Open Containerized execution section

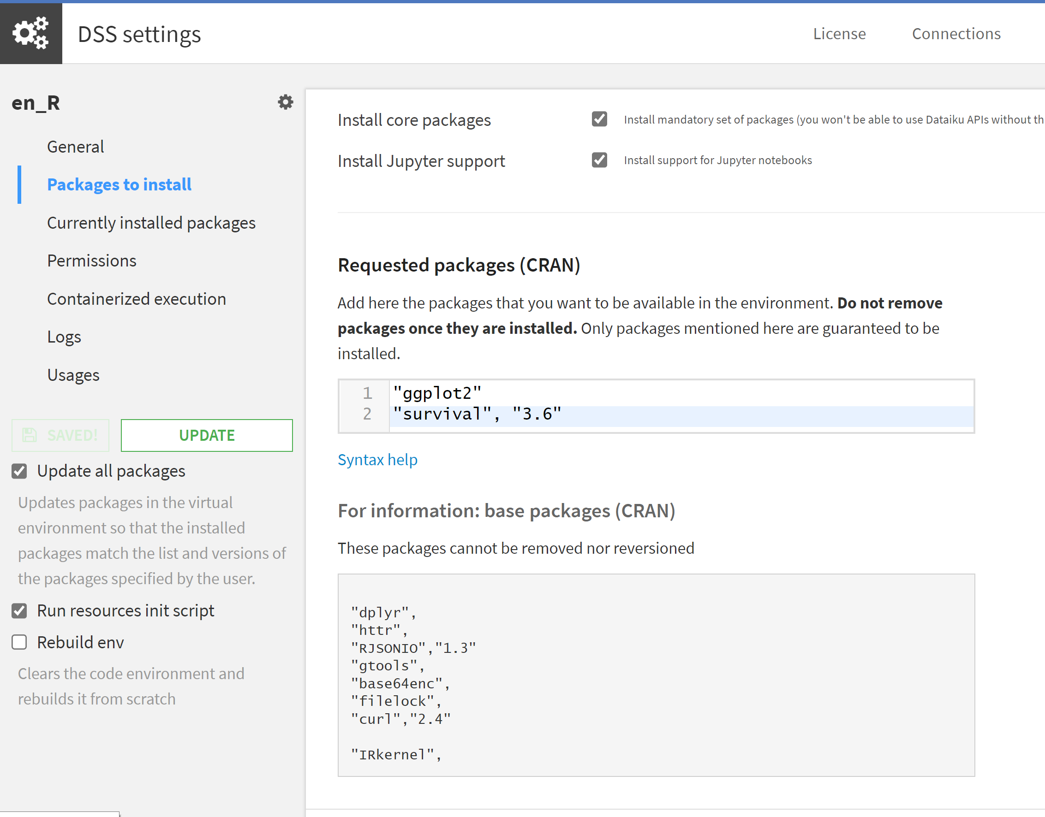coord(137,299)
